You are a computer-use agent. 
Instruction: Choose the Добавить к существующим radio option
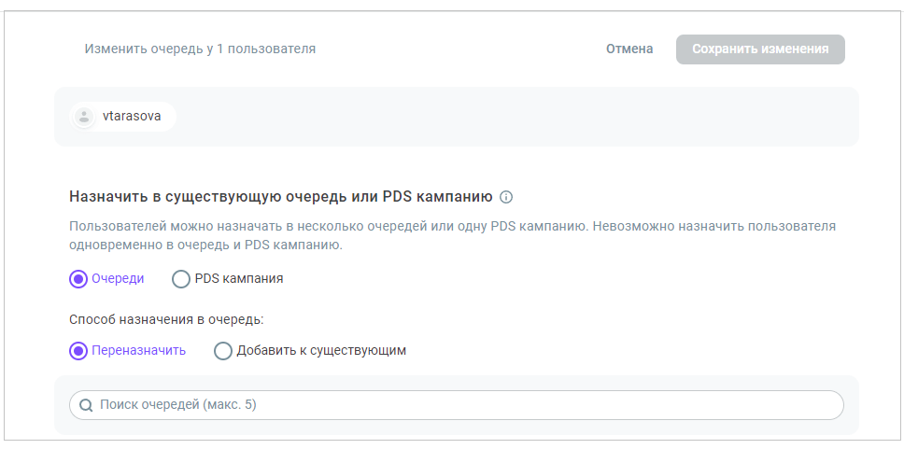tap(223, 350)
